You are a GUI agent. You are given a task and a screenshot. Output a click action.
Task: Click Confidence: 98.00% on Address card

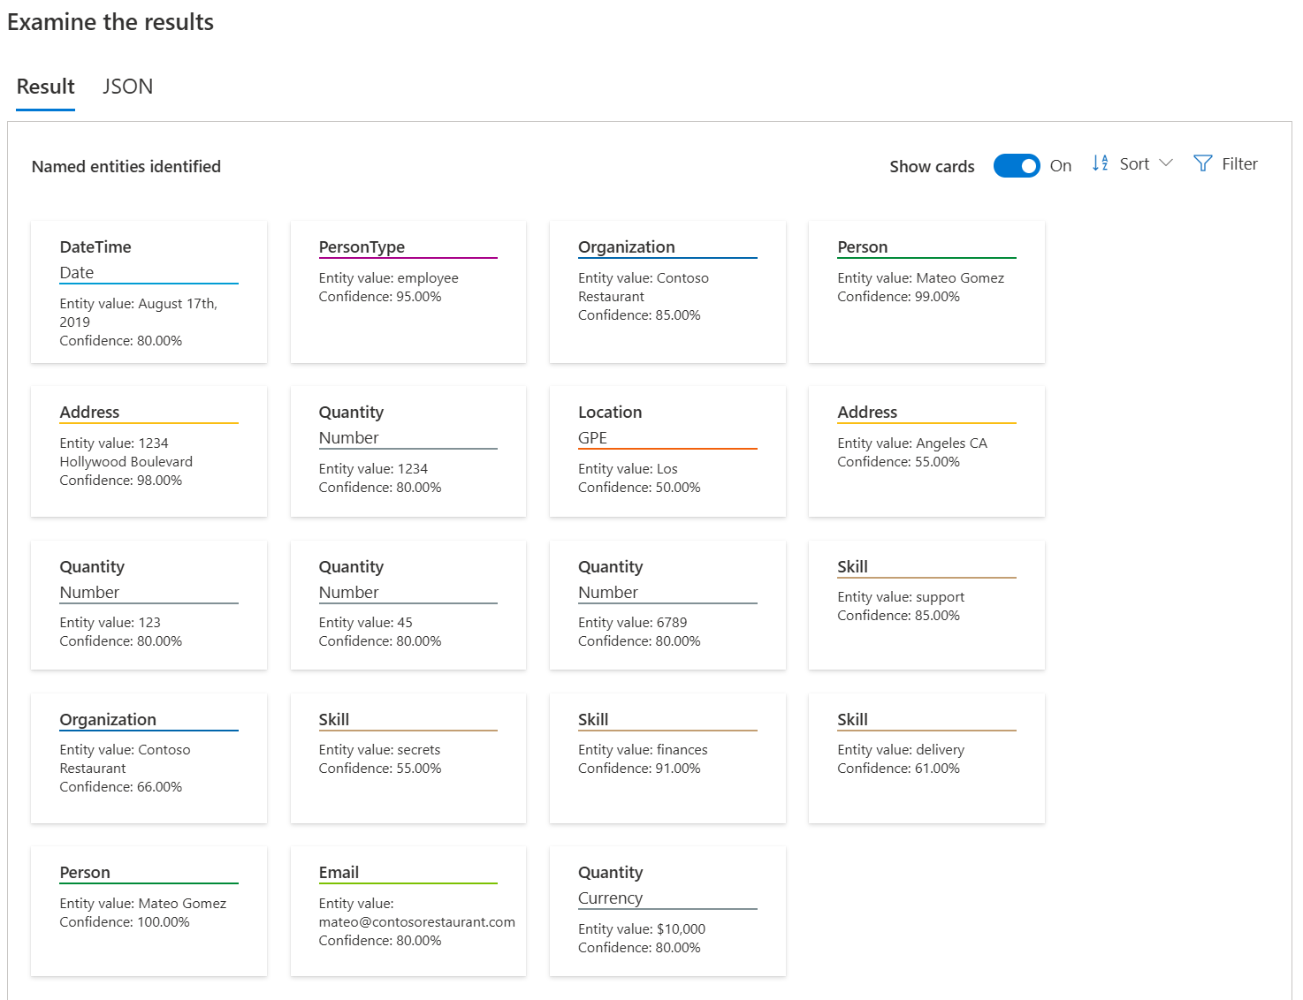(121, 481)
